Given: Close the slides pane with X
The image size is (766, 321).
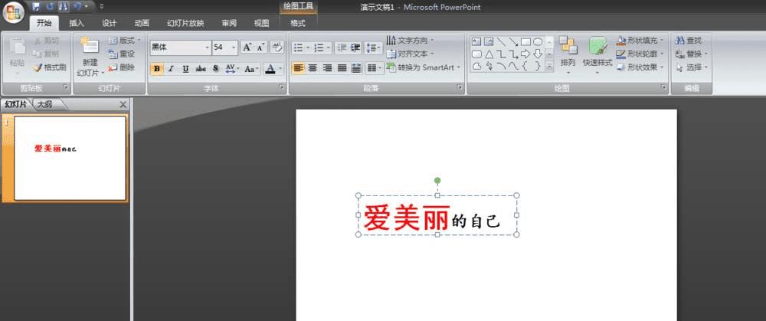Looking at the screenshot, I should (123, 104).
